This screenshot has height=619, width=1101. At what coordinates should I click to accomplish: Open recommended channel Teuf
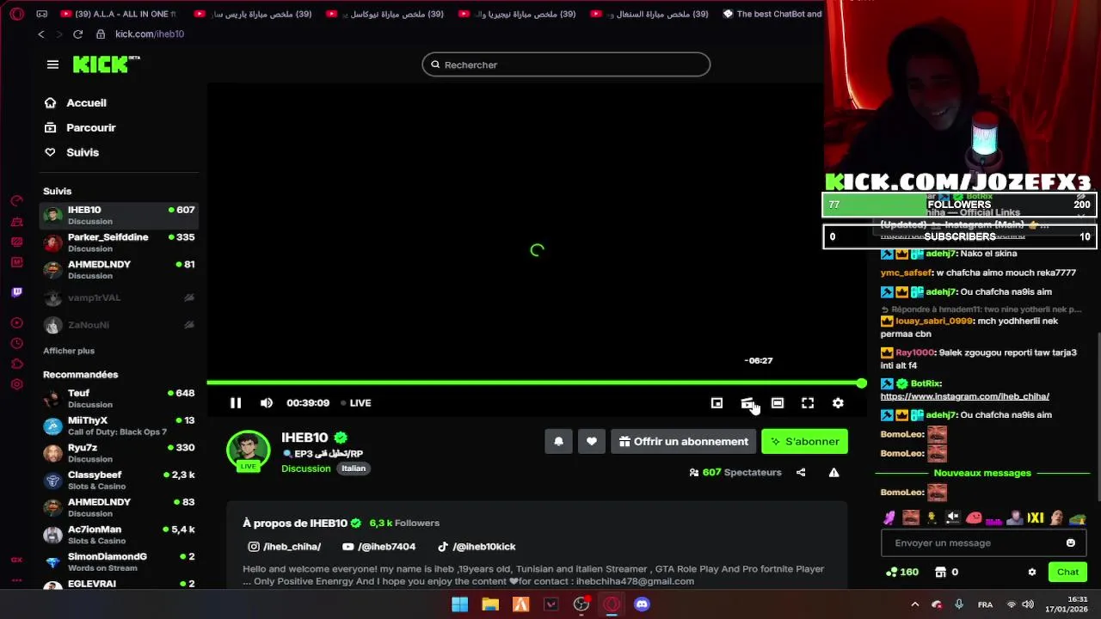120,398
